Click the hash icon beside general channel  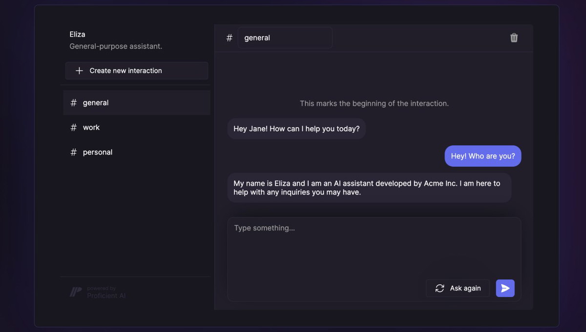[74, 102]
